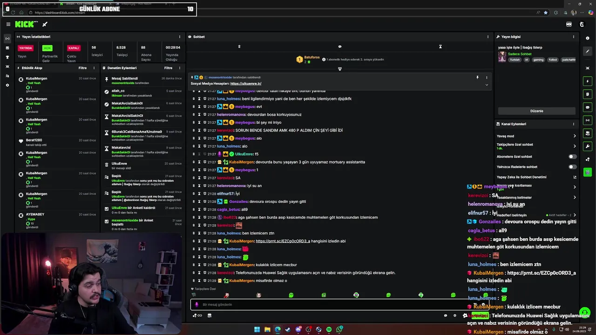The image size is (596, 335).
Task: Open Filtre in Denetim Eylemleri panel
Action: [x=168, y=68]
